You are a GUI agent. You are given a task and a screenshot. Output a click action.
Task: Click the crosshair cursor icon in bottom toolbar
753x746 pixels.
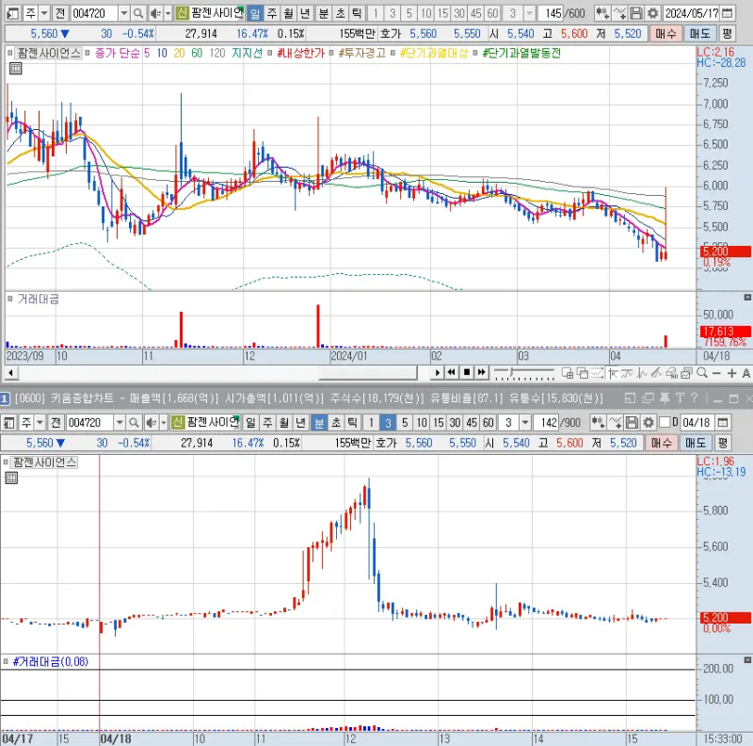pyautogui.click(x=613, y=372)
